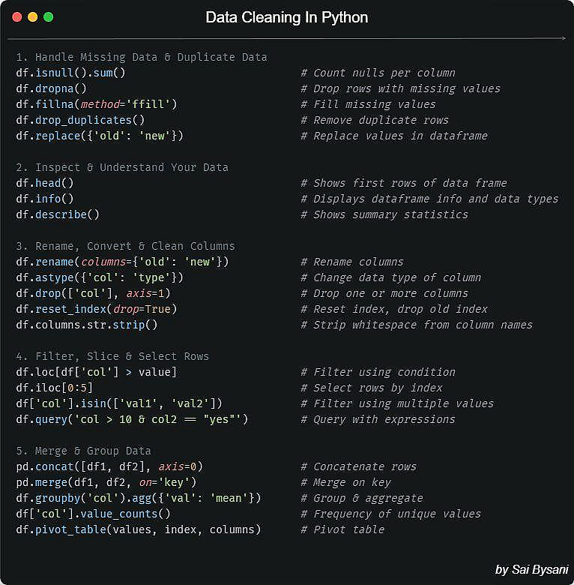Viewport: 574px width, 585px height.
Task: Click the yellow minimize dot
Action: point(32,16)
